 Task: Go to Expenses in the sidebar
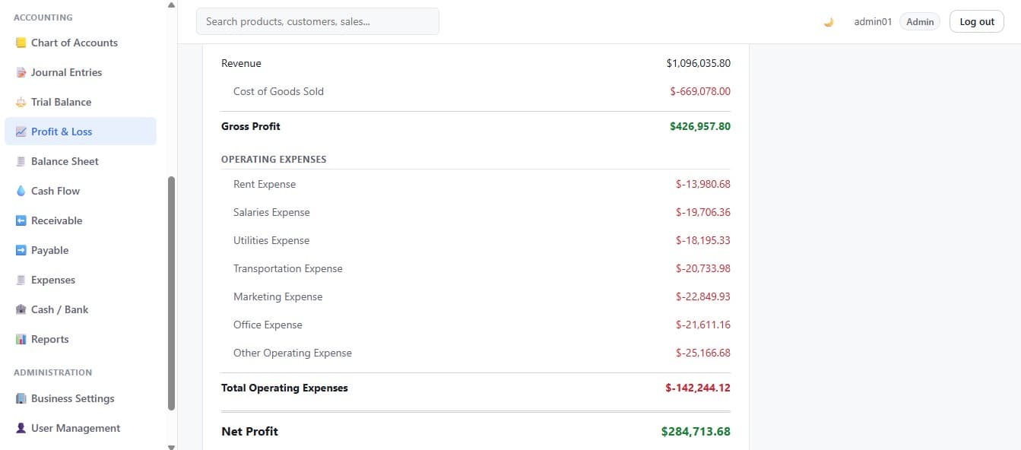point(81,280)
